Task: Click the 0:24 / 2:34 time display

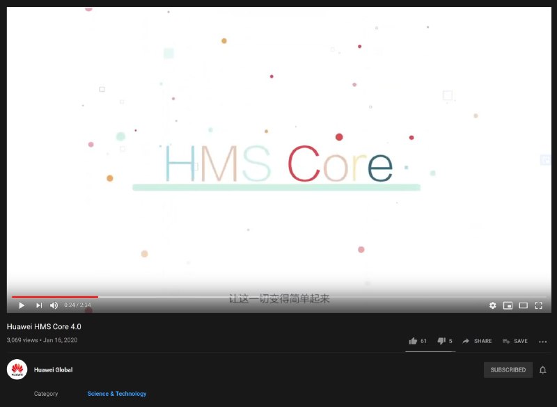Action: pyautogui.click(x=77, y=305)
